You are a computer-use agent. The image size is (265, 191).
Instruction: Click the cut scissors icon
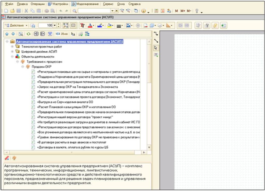tap(26, 11)
